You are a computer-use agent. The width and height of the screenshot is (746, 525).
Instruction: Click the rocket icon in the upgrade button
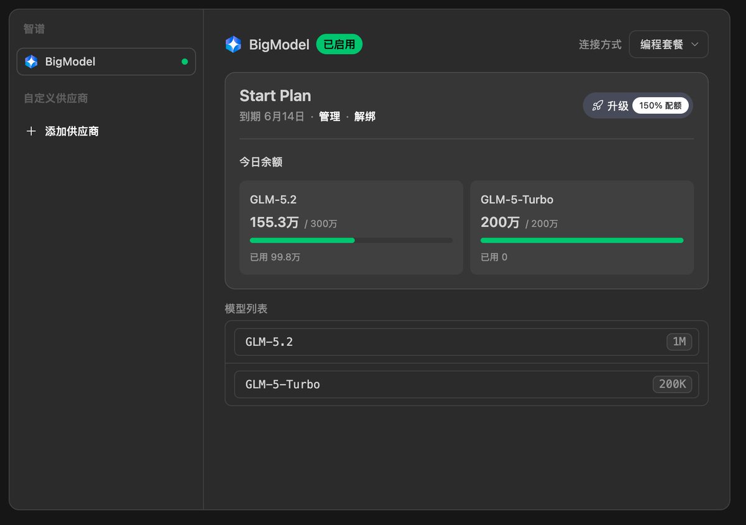[x=597, y=106]
